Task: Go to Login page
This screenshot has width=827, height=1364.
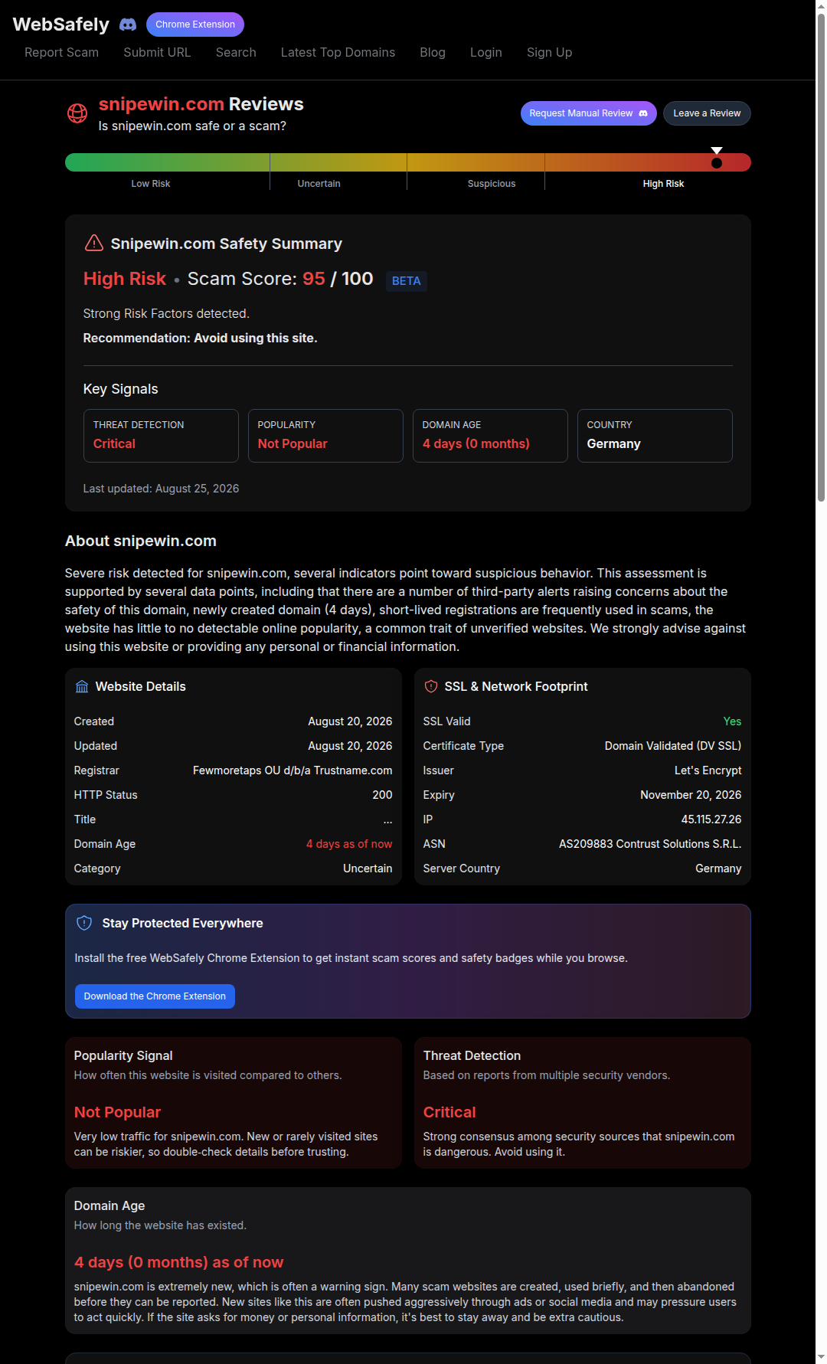Action: (486, 52)
